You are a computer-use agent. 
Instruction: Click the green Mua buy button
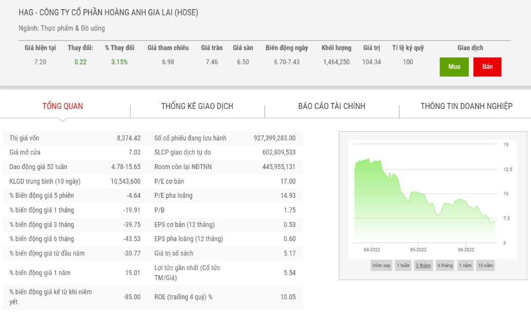(x=454, y=67)
